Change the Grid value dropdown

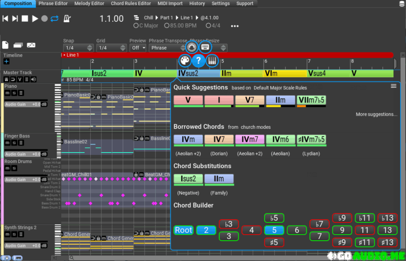pyautogui.click(x=111, y=48)
